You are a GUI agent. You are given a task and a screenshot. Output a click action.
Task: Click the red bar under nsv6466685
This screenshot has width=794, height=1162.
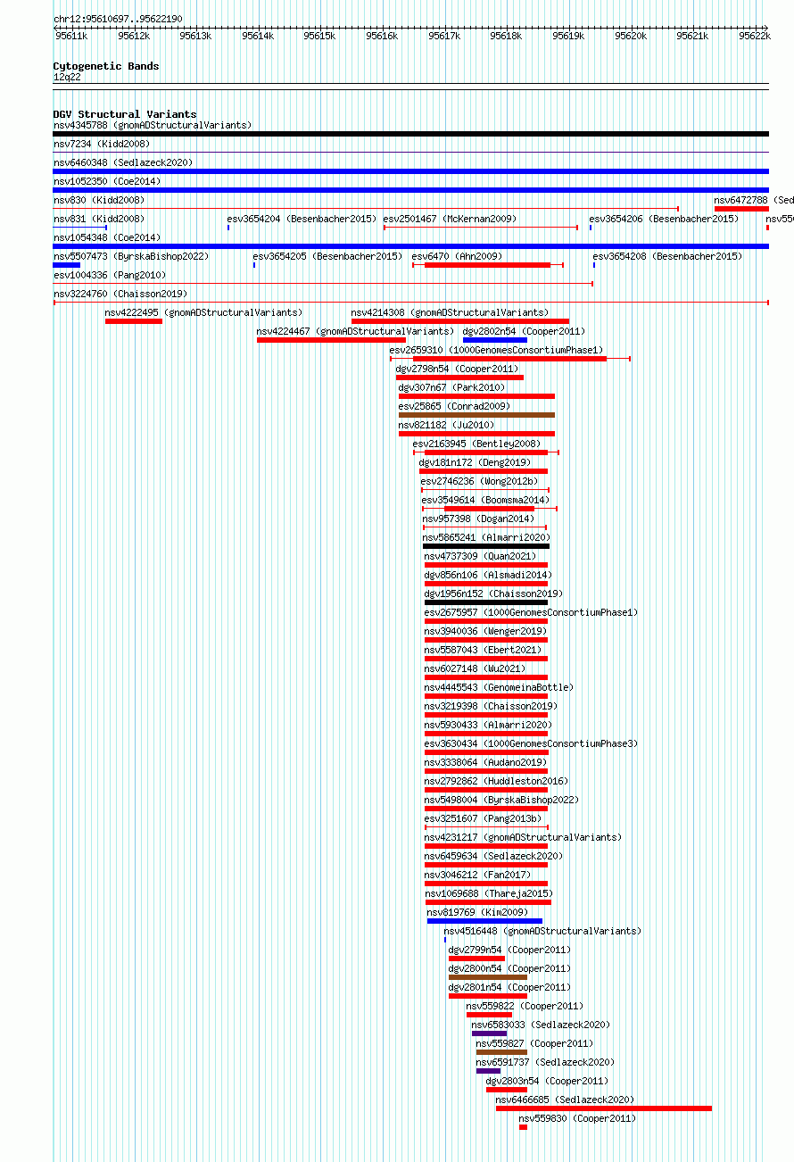pos(604,1108)
